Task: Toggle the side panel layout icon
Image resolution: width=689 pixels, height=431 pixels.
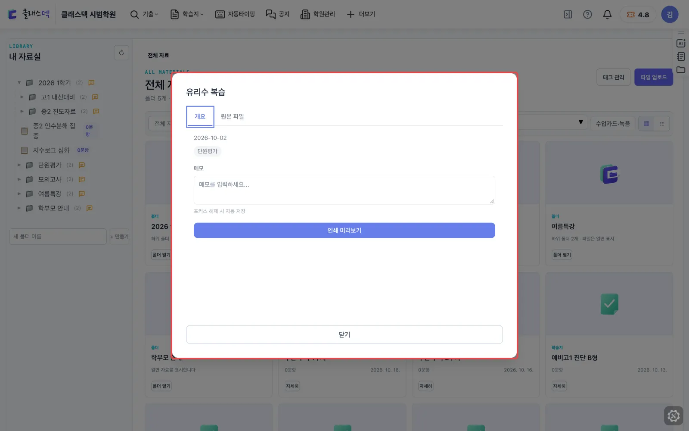Action: click(x=568, y=15)
